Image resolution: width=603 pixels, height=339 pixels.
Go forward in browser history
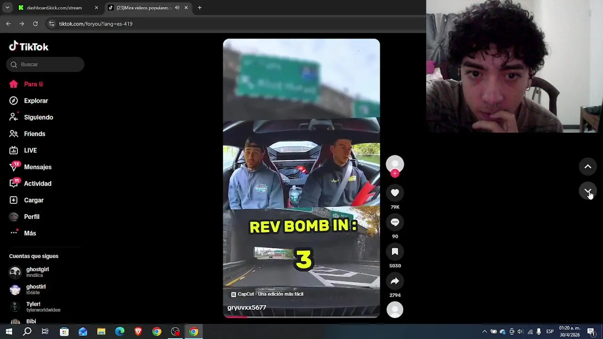(x=22, y=24)
